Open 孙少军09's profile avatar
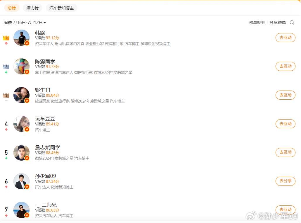The height and width of the screenshot is (223, 301). tap(22, 181)
